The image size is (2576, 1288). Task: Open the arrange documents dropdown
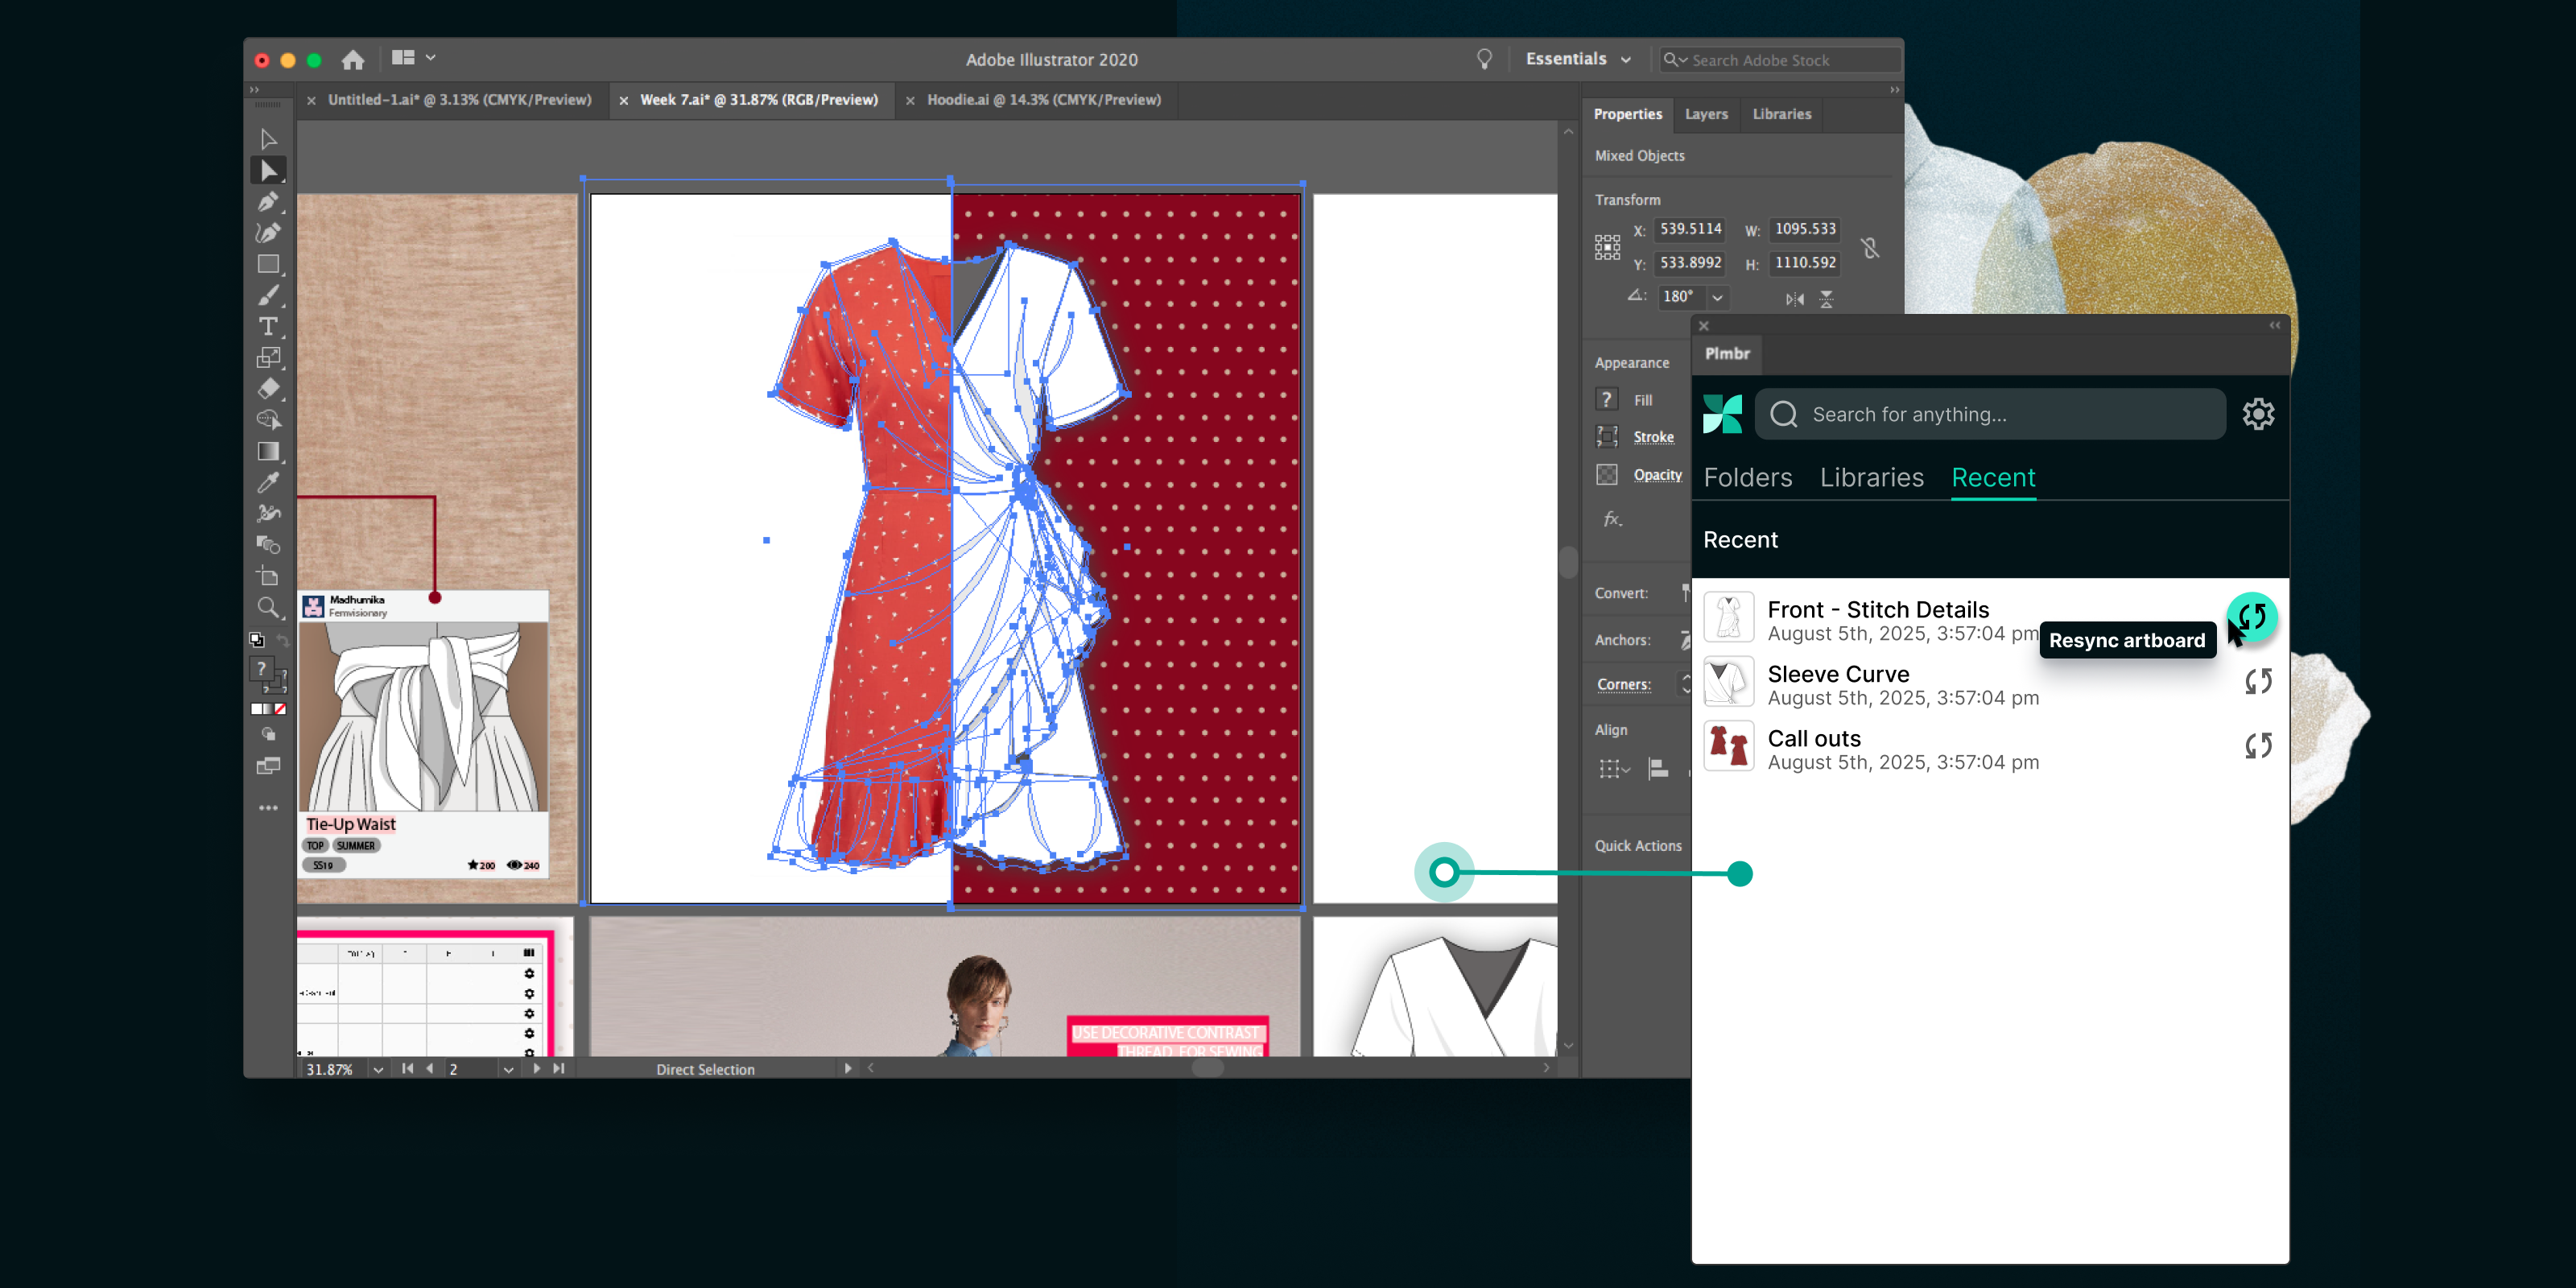point(413,58)
